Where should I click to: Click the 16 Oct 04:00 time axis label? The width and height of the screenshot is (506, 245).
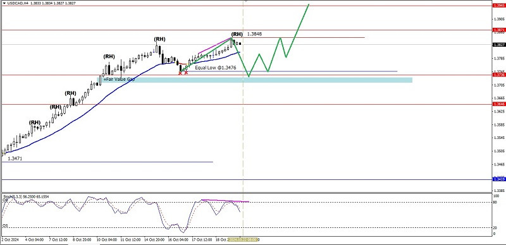pos(178,240)
